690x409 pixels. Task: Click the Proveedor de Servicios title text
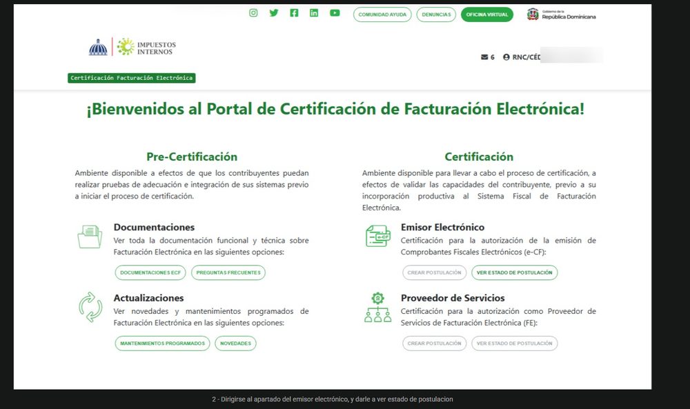point(453,298)
